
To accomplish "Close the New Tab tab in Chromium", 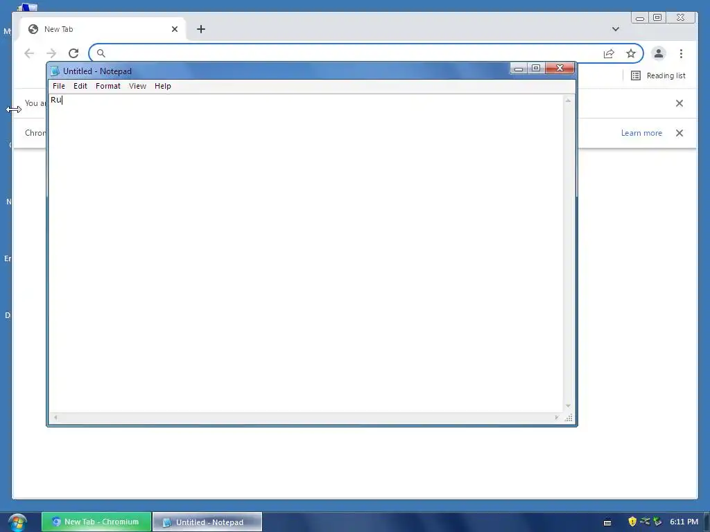I will coord(175,29).
